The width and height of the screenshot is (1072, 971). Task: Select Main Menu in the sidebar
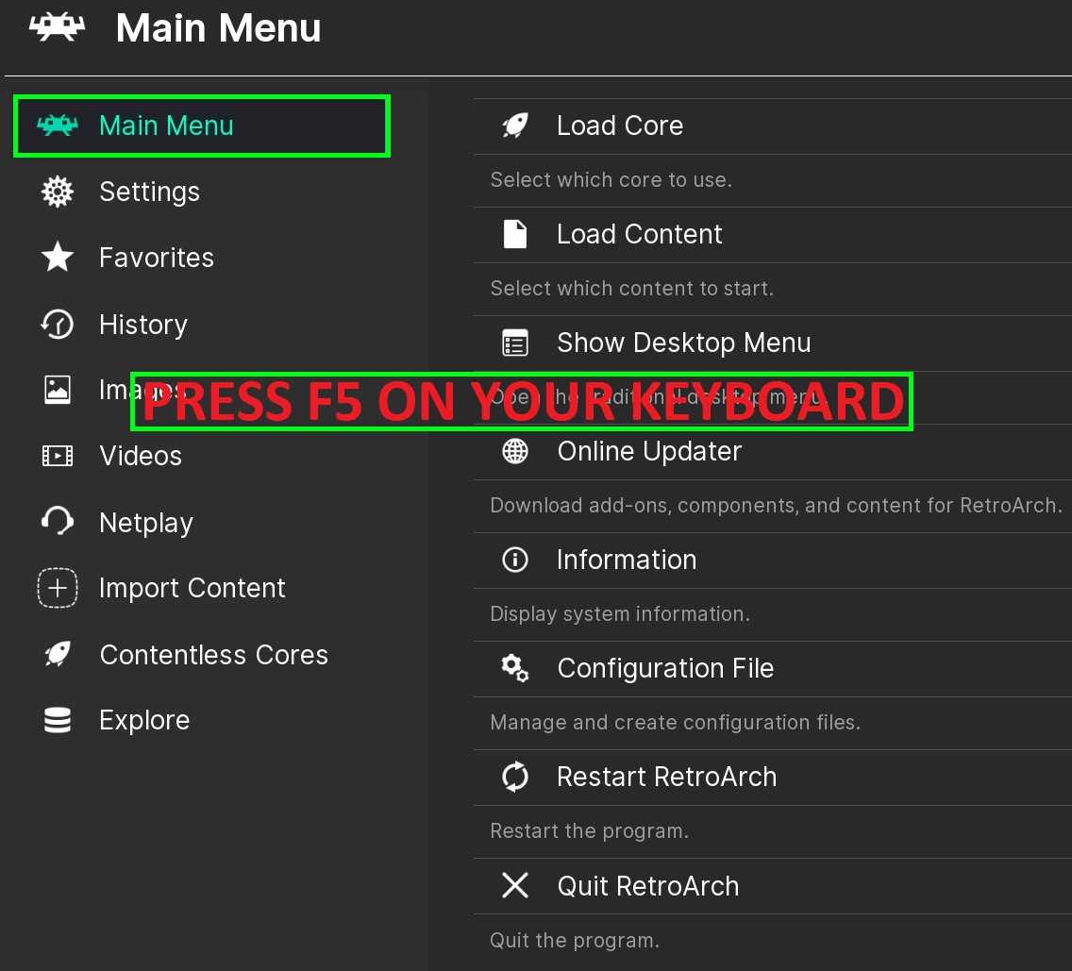[x=202, y=126]
